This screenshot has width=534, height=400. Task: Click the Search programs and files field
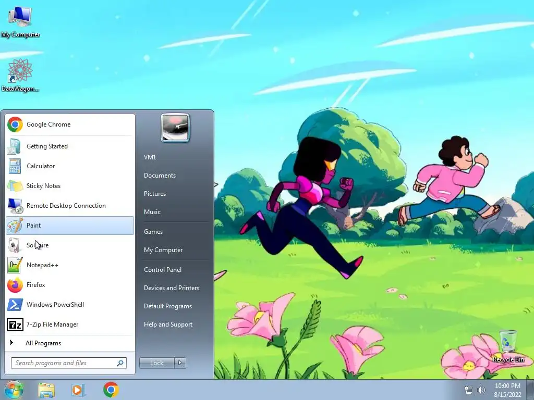coord(69,363)
